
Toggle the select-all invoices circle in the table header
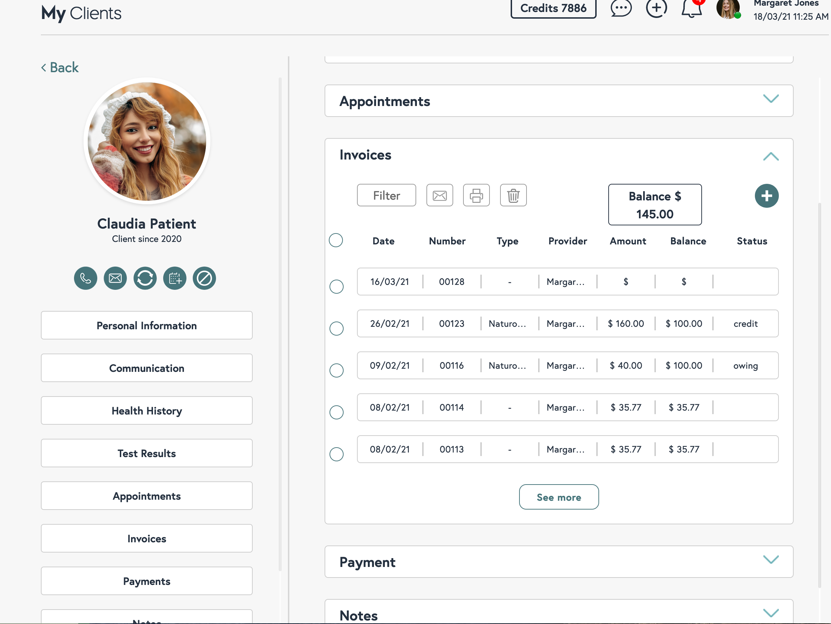(x=336, y=240)
